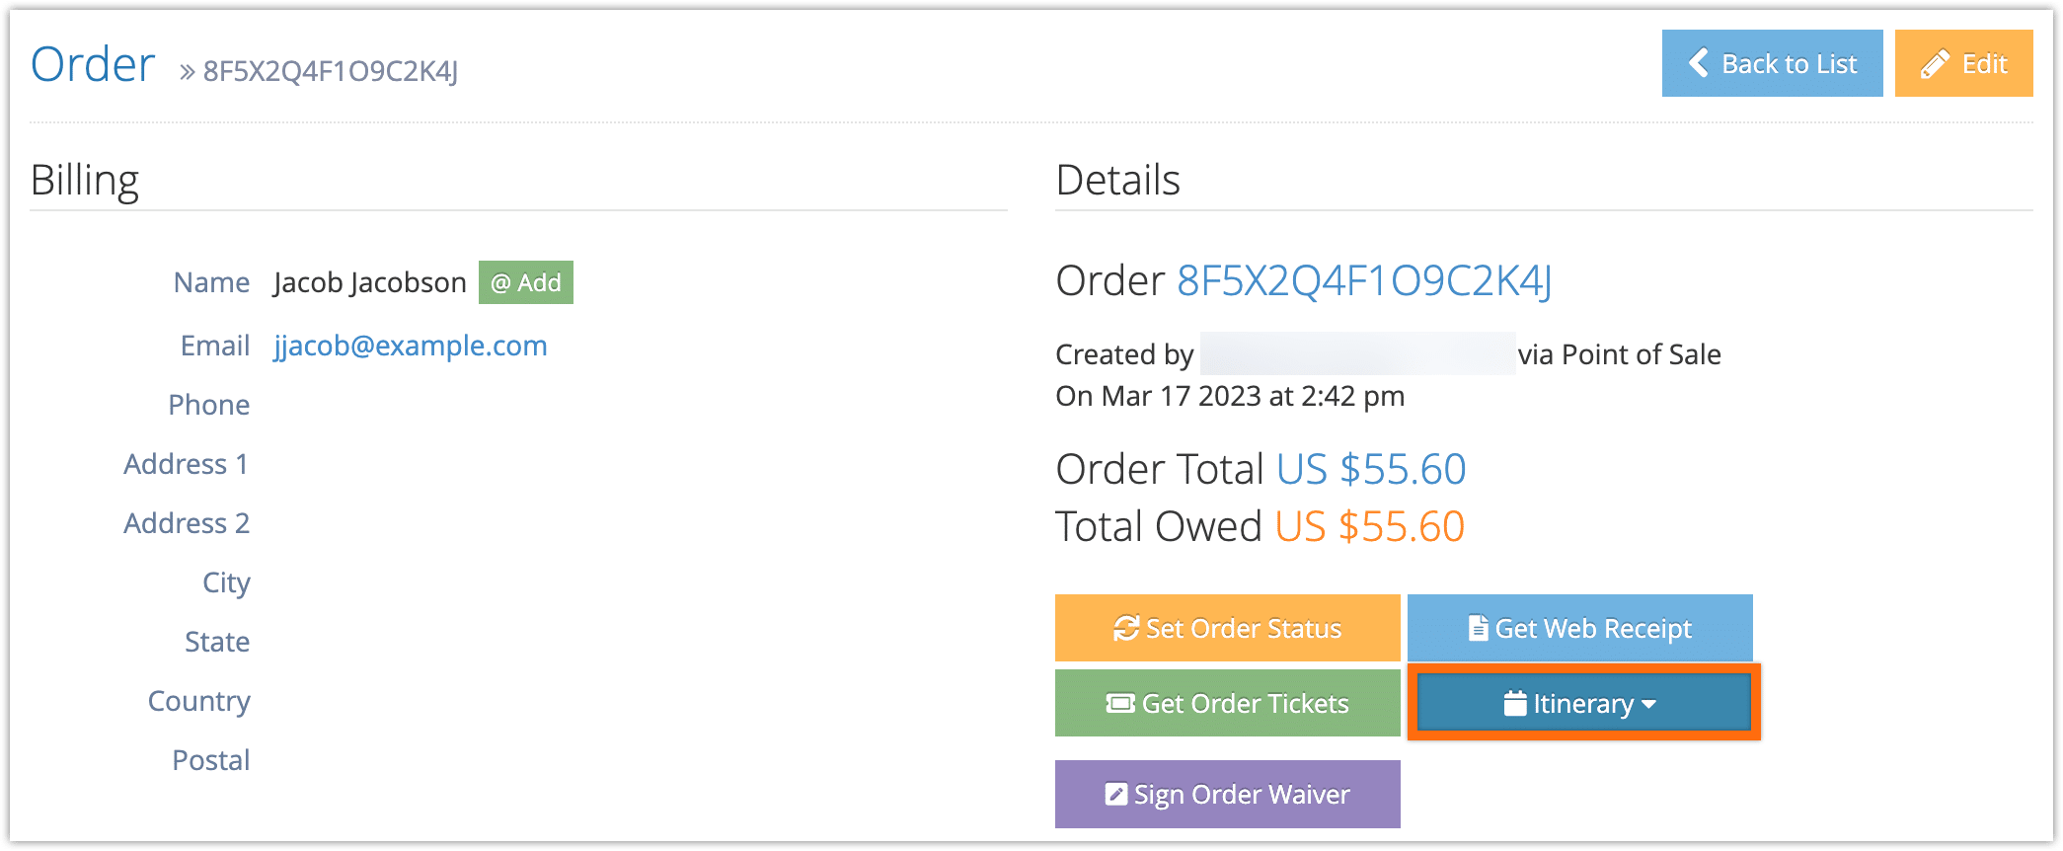Open order 8F5X2Q4F1O9C2K4J link in Details
This screenshot has width=2063, height=851.
pyautogui.click(x=1364, y=281)
